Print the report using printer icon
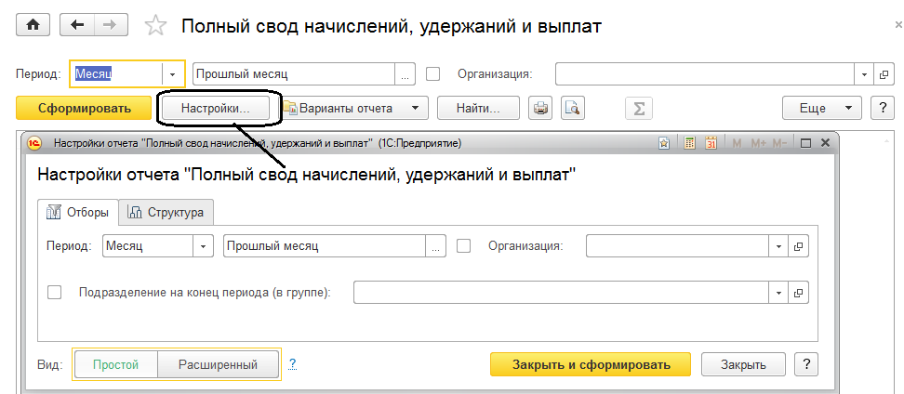The height and width of the screenshot is (394, 904). (541, 109)
